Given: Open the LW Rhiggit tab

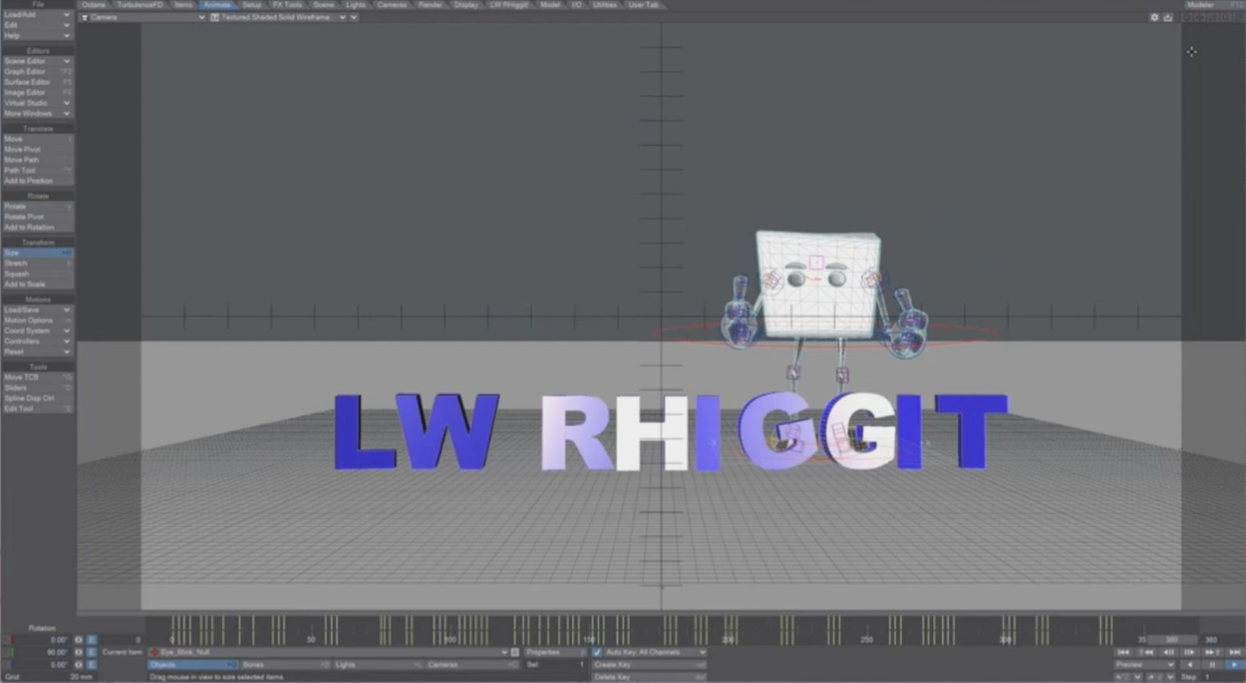Looking at the screenshot, I should coord(509,5).
